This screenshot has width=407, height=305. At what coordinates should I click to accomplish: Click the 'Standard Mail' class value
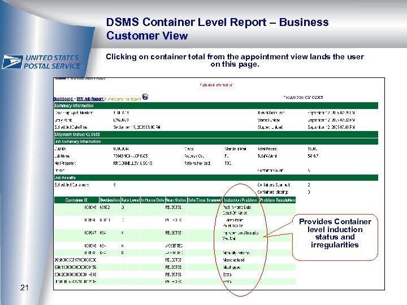(x=235, y=149)
